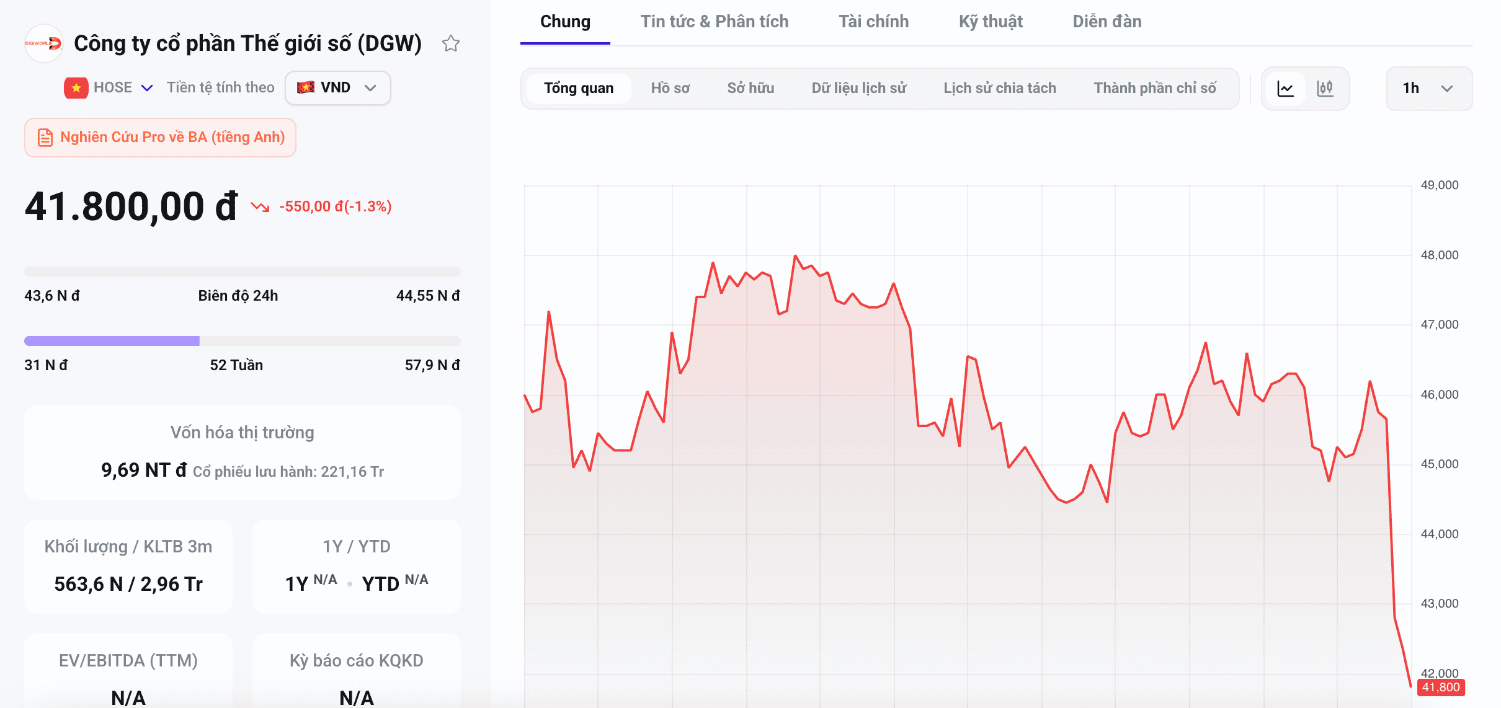Screen dimensions: 1501x708
Task: Switch to the Chung tab
Action: pyautogui.click(x=565, y=22)
